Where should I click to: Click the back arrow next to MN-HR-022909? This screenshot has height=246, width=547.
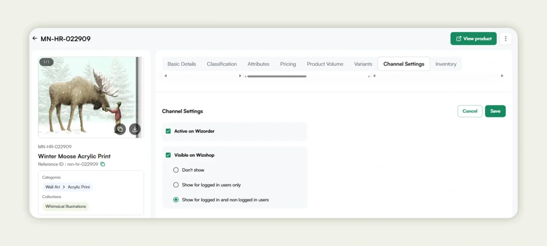(35, 38)
